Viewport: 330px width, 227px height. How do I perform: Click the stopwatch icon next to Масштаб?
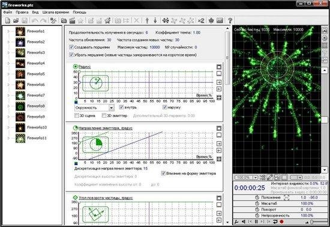pyautogui.click(x=257, y=204)
